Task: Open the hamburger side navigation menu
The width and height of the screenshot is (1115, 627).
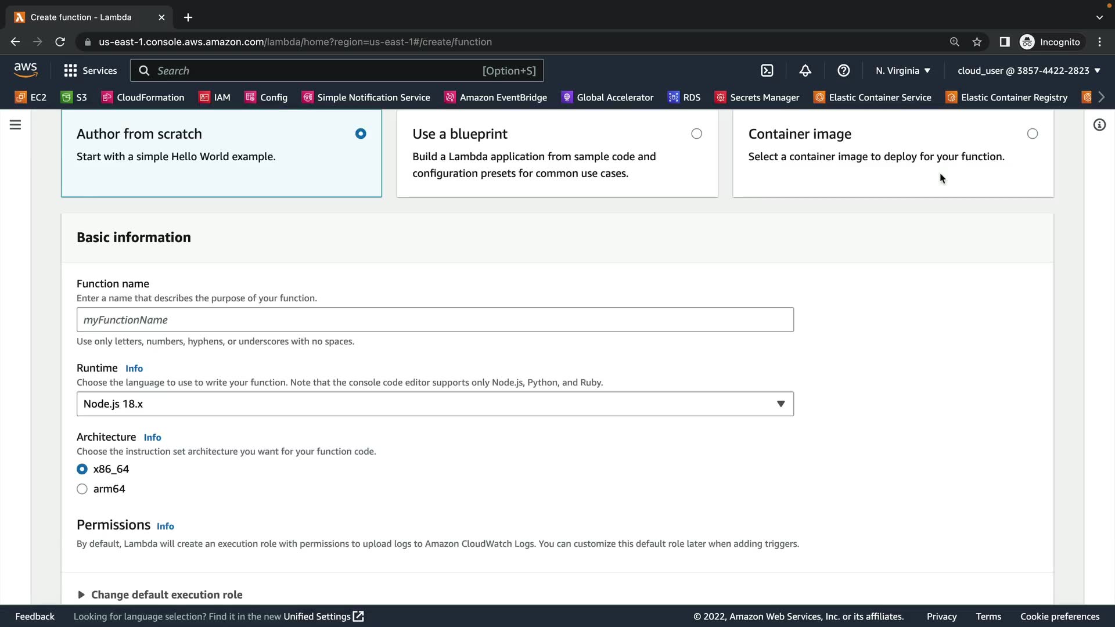Action: [16, 125]
